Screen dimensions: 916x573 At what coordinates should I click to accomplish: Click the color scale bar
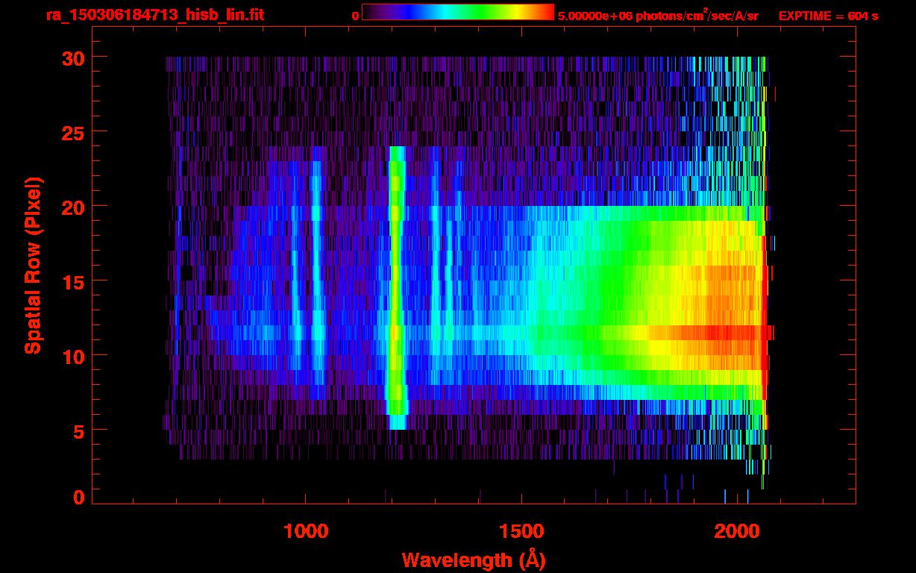coord(458,13)
